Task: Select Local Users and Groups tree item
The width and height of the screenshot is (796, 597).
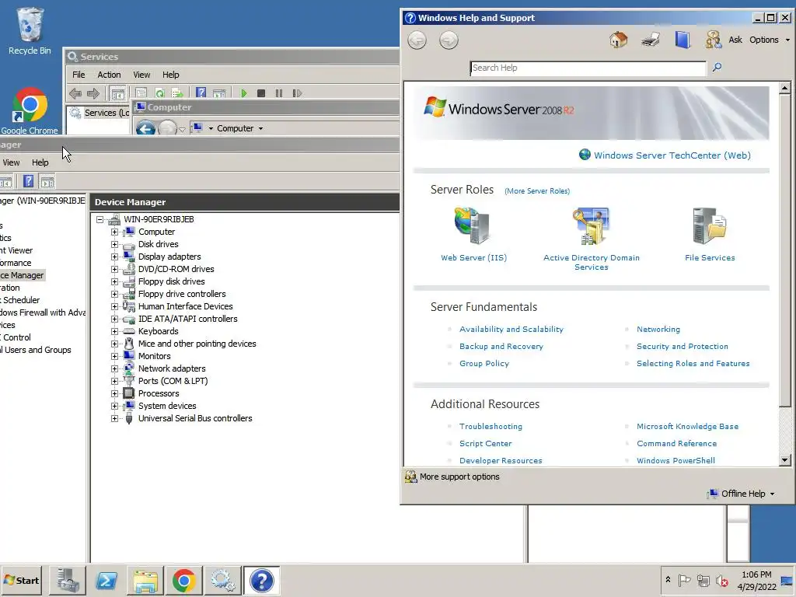Action: point(36,350)
